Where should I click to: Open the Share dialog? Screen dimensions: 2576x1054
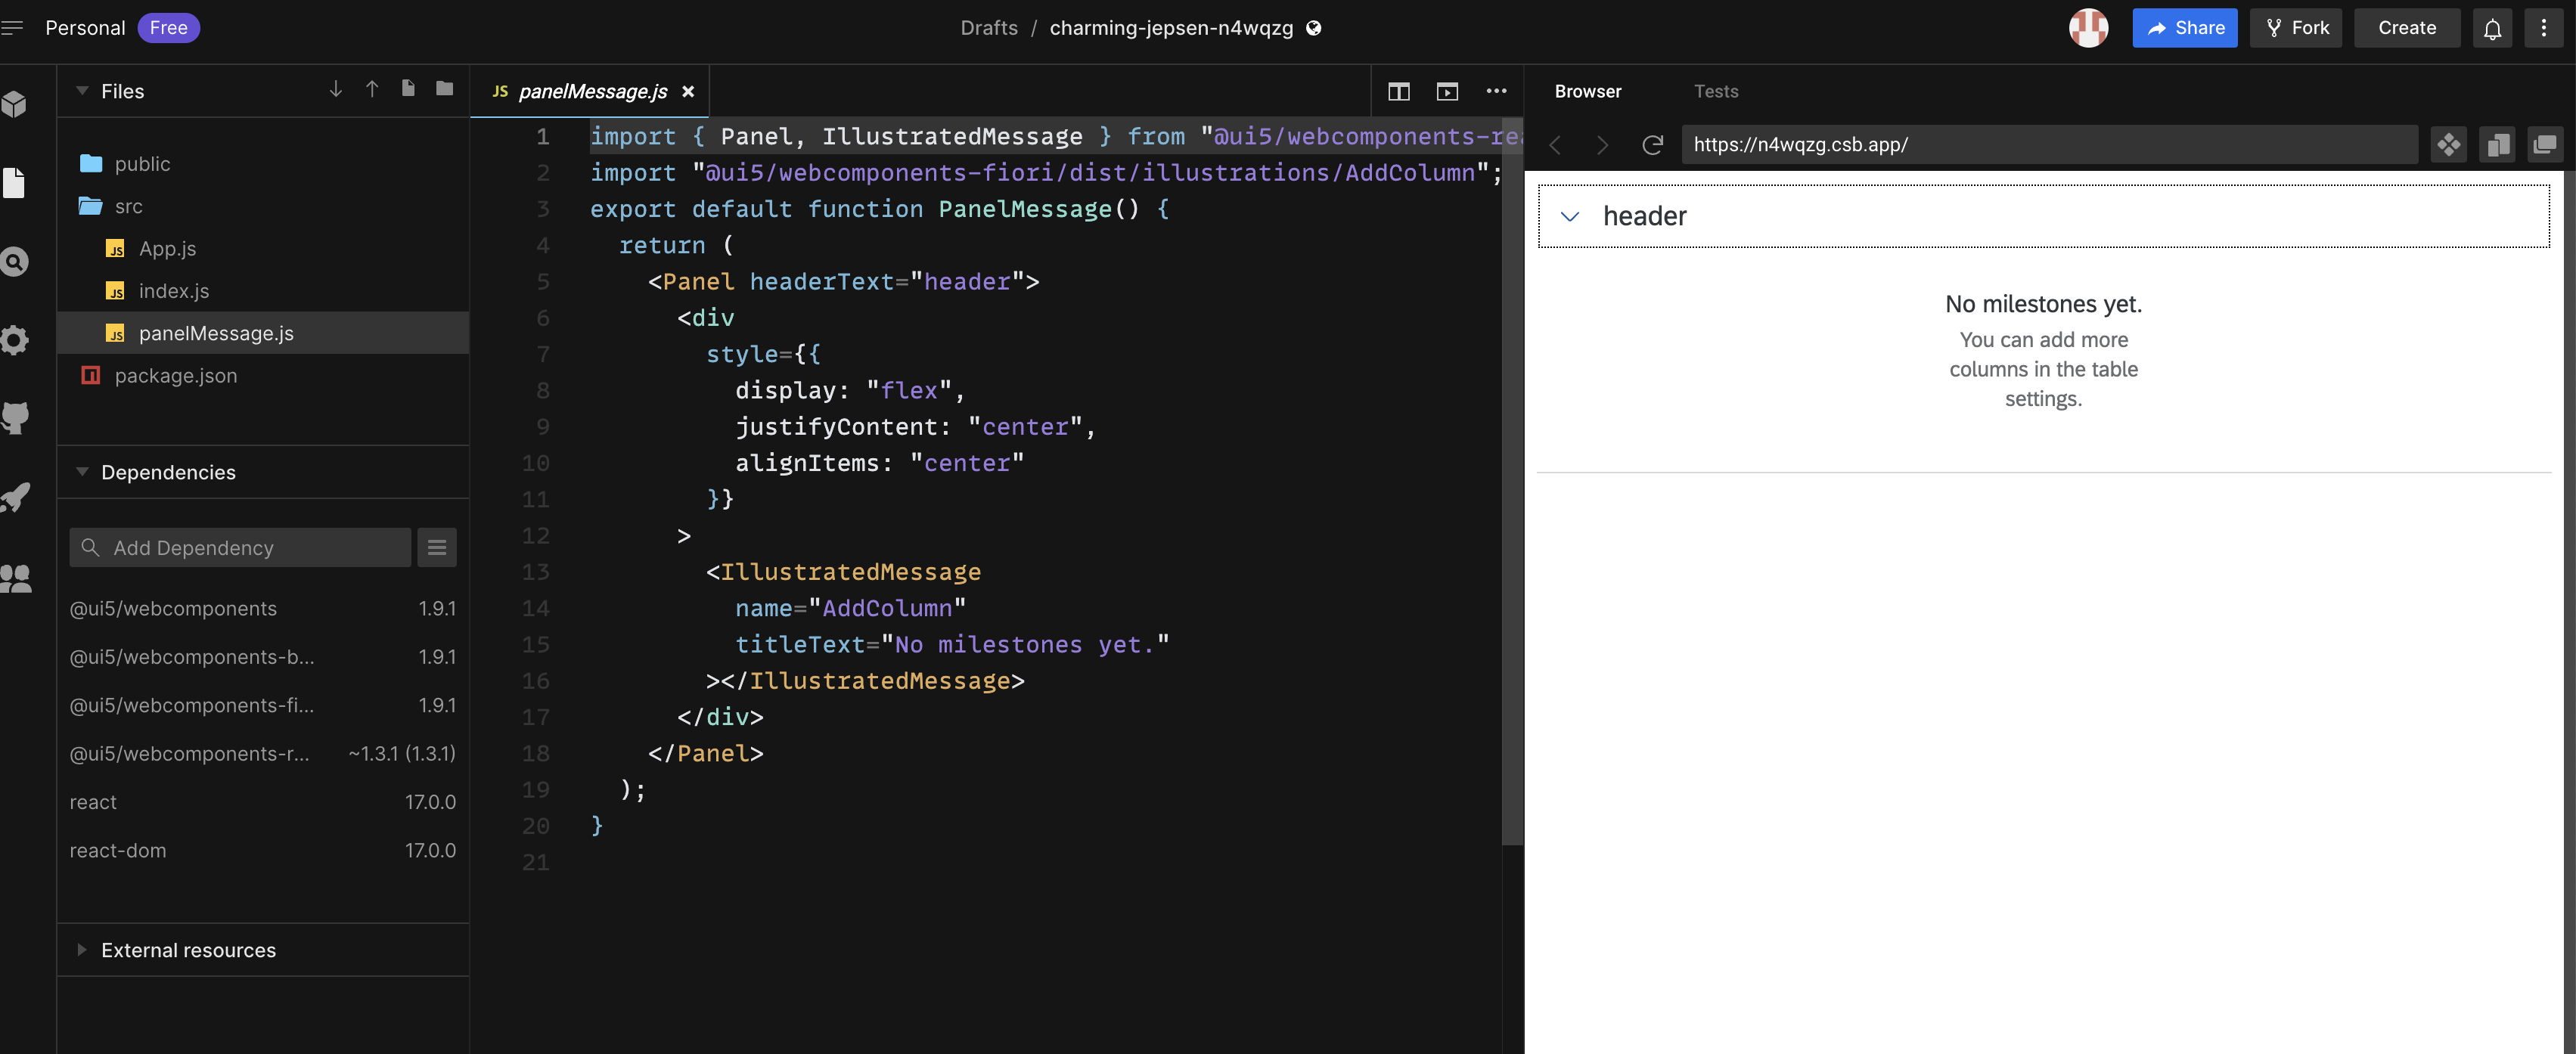point(2184,27)
